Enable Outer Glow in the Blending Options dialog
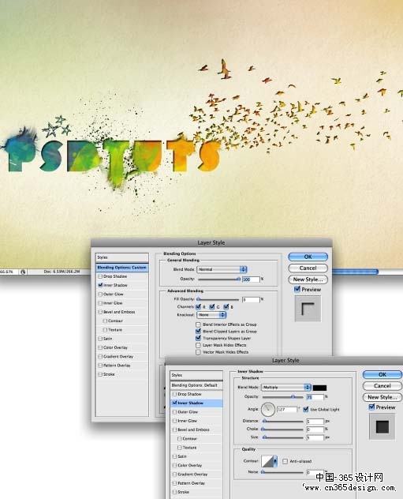 tap(100, 294)
